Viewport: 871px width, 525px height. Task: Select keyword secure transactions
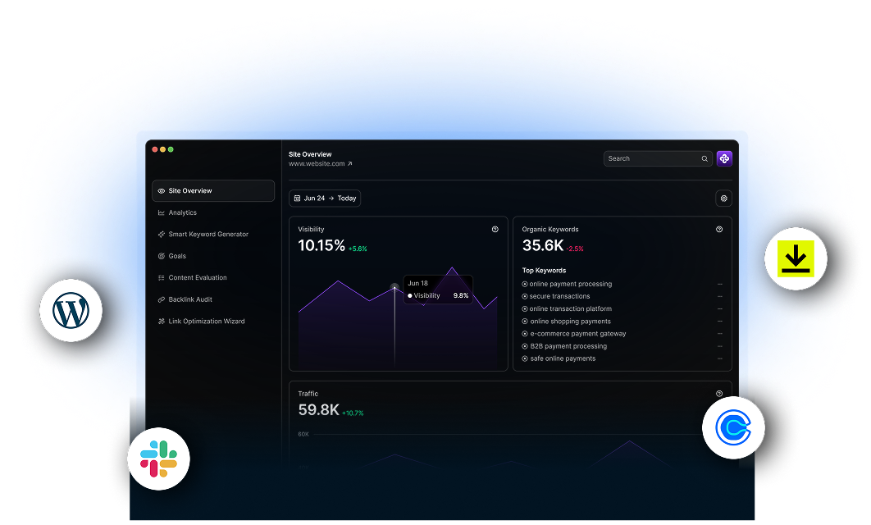pos(559,296)
